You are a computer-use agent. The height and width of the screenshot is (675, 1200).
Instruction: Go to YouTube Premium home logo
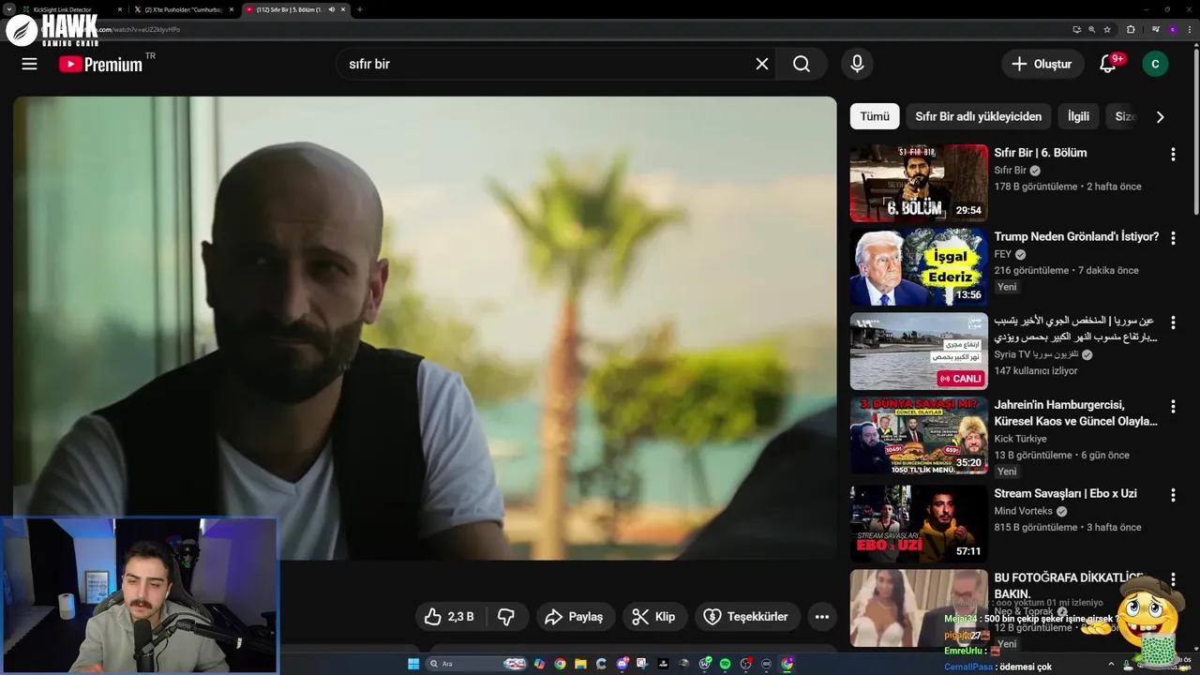tap(100, 64)
